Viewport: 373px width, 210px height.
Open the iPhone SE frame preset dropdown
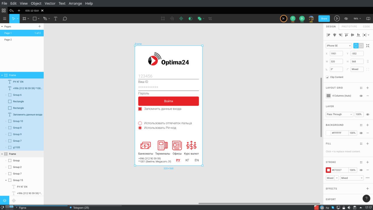point(339,46)
